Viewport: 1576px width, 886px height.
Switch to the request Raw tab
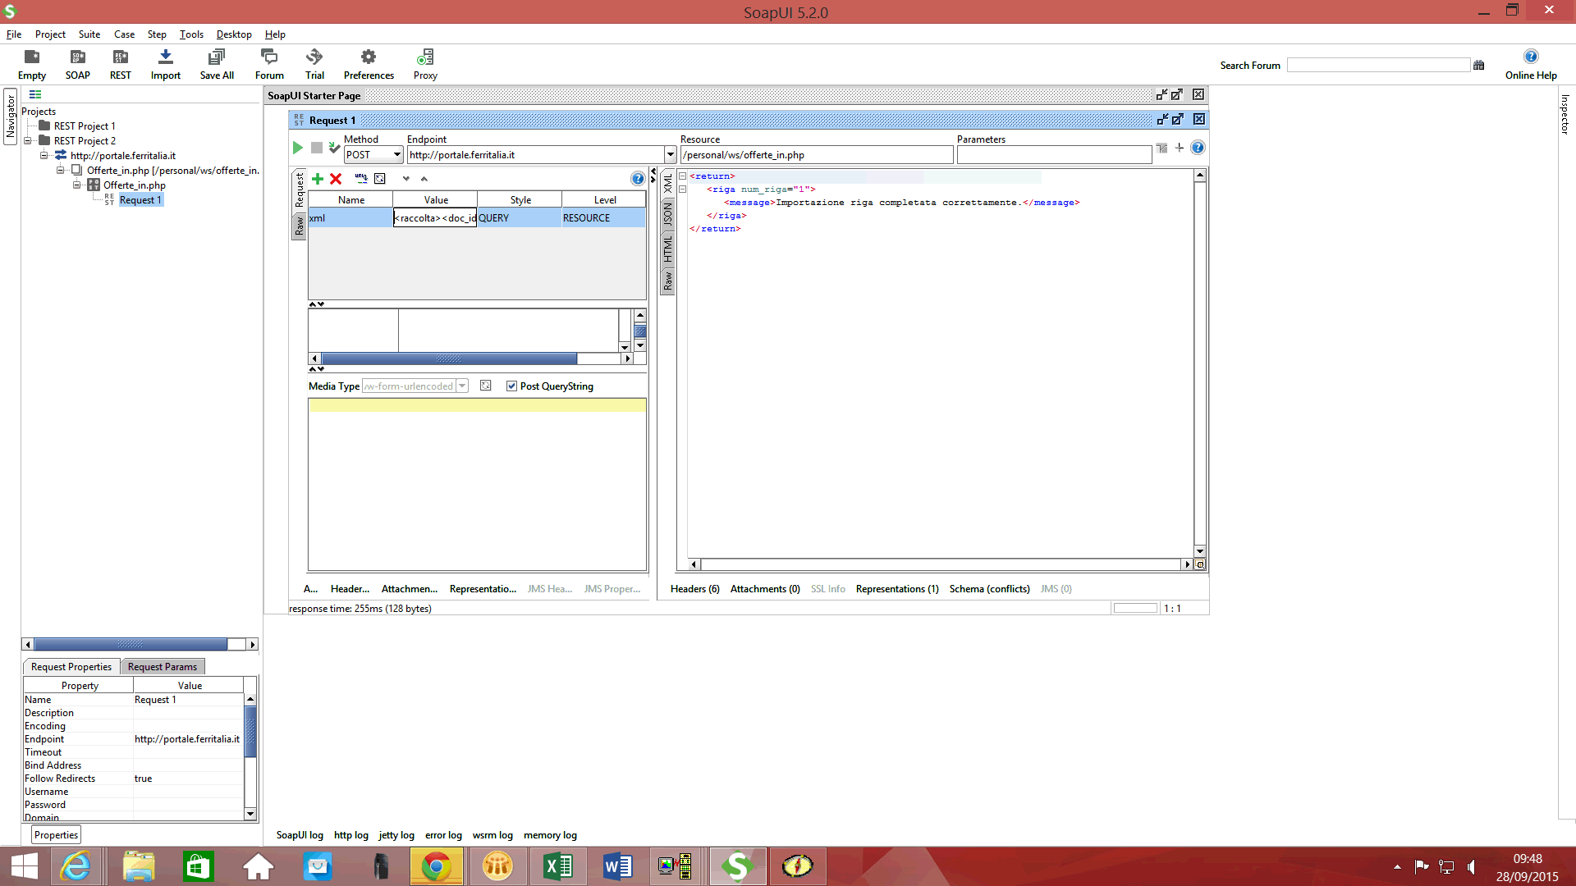[x=300, y=226]
